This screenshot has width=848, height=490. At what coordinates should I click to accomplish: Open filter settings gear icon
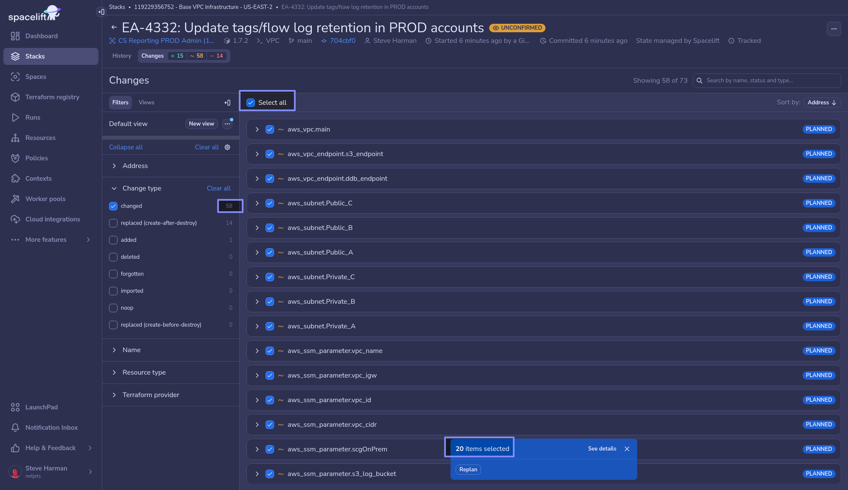[227, 147]
